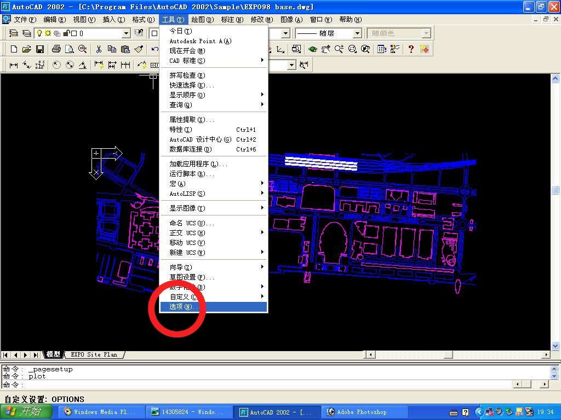The width and height of the screenshot is (561, 420).
Task: Open the AutoCAD DesignCenter icon
Action: pos(382,49)
